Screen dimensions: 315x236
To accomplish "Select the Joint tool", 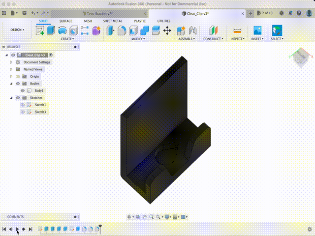I will 192,30.
